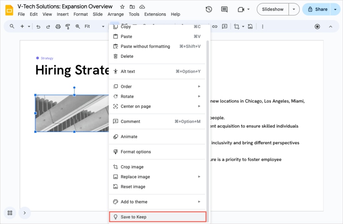Open the comments panel icon
Screen dimensions: 343x224
[x=224, y=9]
